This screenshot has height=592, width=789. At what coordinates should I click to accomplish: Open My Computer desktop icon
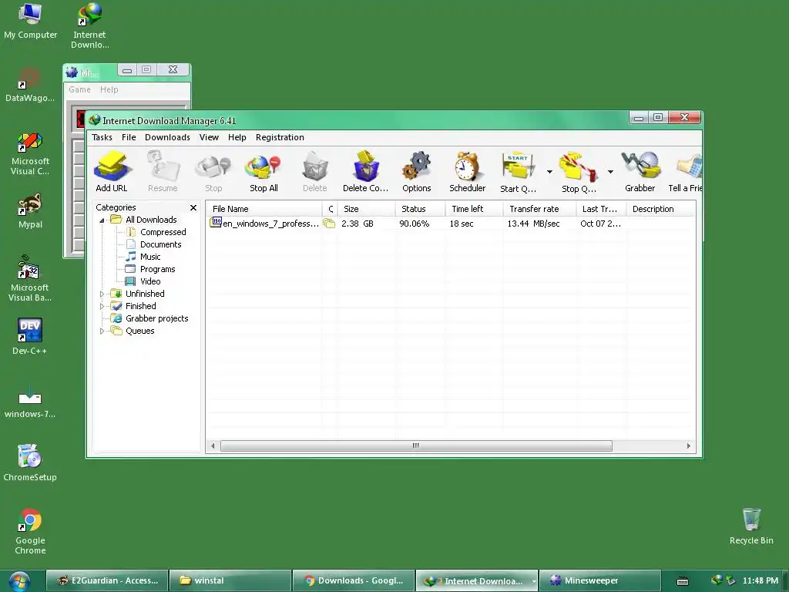tap(30, 21)
